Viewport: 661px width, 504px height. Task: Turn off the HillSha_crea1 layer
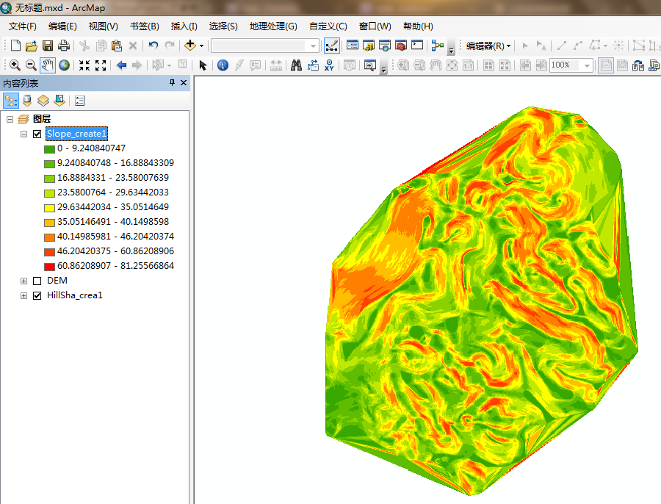click(x=37, y=295)
